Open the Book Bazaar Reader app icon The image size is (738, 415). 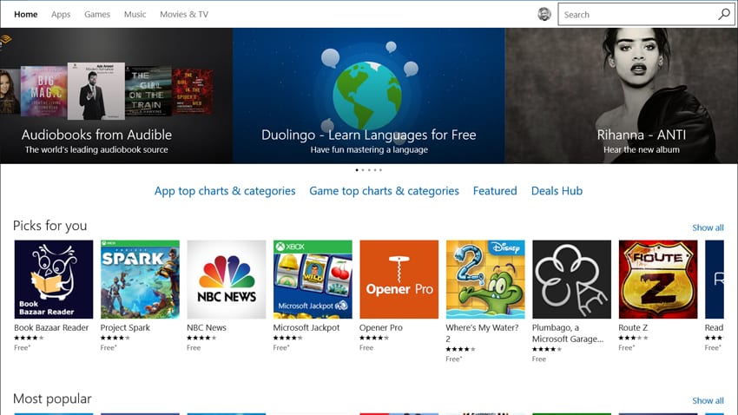tap(54, 280)
